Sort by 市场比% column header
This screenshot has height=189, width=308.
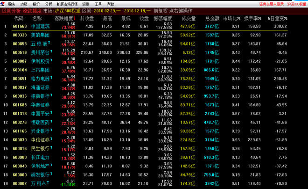(232, 19)
